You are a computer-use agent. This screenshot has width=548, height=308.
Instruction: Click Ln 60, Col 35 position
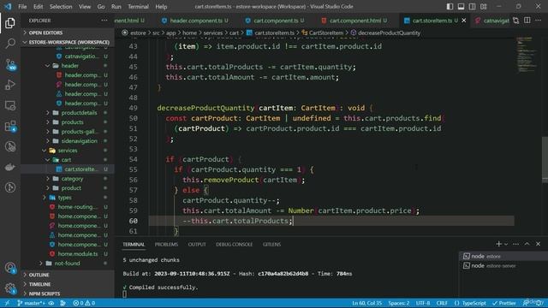click(x=366, y=303)
